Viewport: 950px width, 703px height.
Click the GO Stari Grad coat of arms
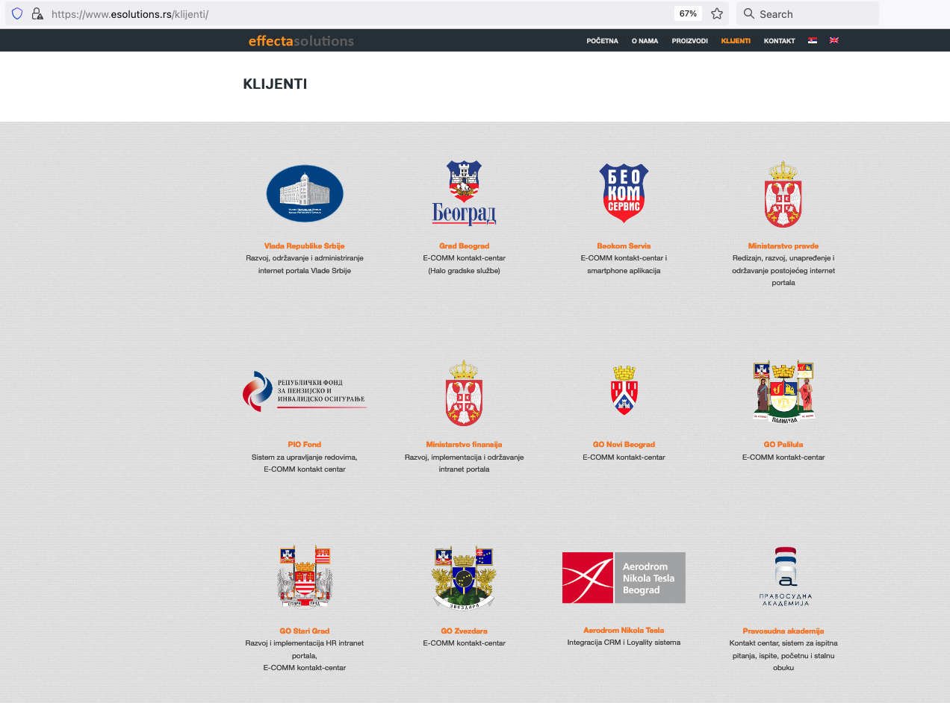pos(305,578)
